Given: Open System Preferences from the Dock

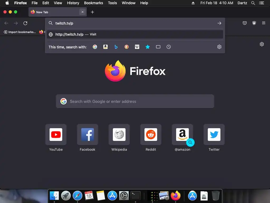Looking at the screenshot, I should click(x=124, y=196).
